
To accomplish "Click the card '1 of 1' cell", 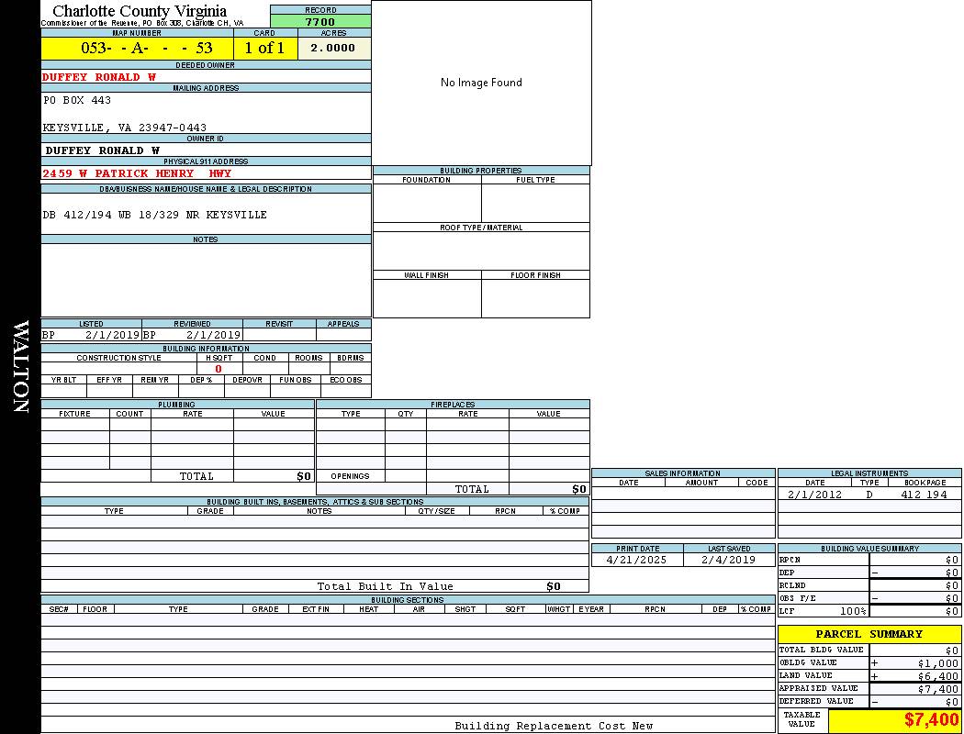I will coord(264,49).
